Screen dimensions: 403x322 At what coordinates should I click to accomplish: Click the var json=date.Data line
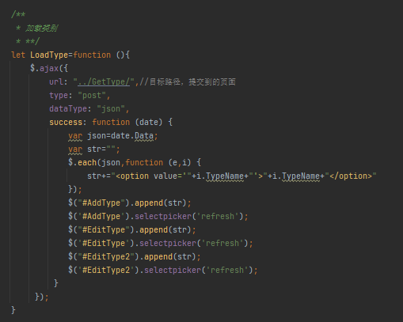(113, 136)
